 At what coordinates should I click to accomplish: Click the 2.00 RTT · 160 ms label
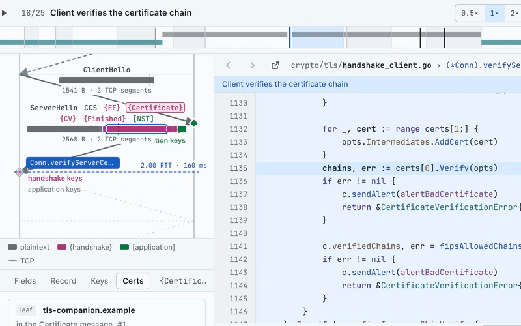pyautogui.click(x=174, y=166)
